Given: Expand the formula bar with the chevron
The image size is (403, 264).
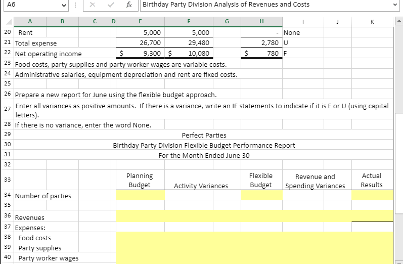Looking at the screenshot, I should (395, 5).
